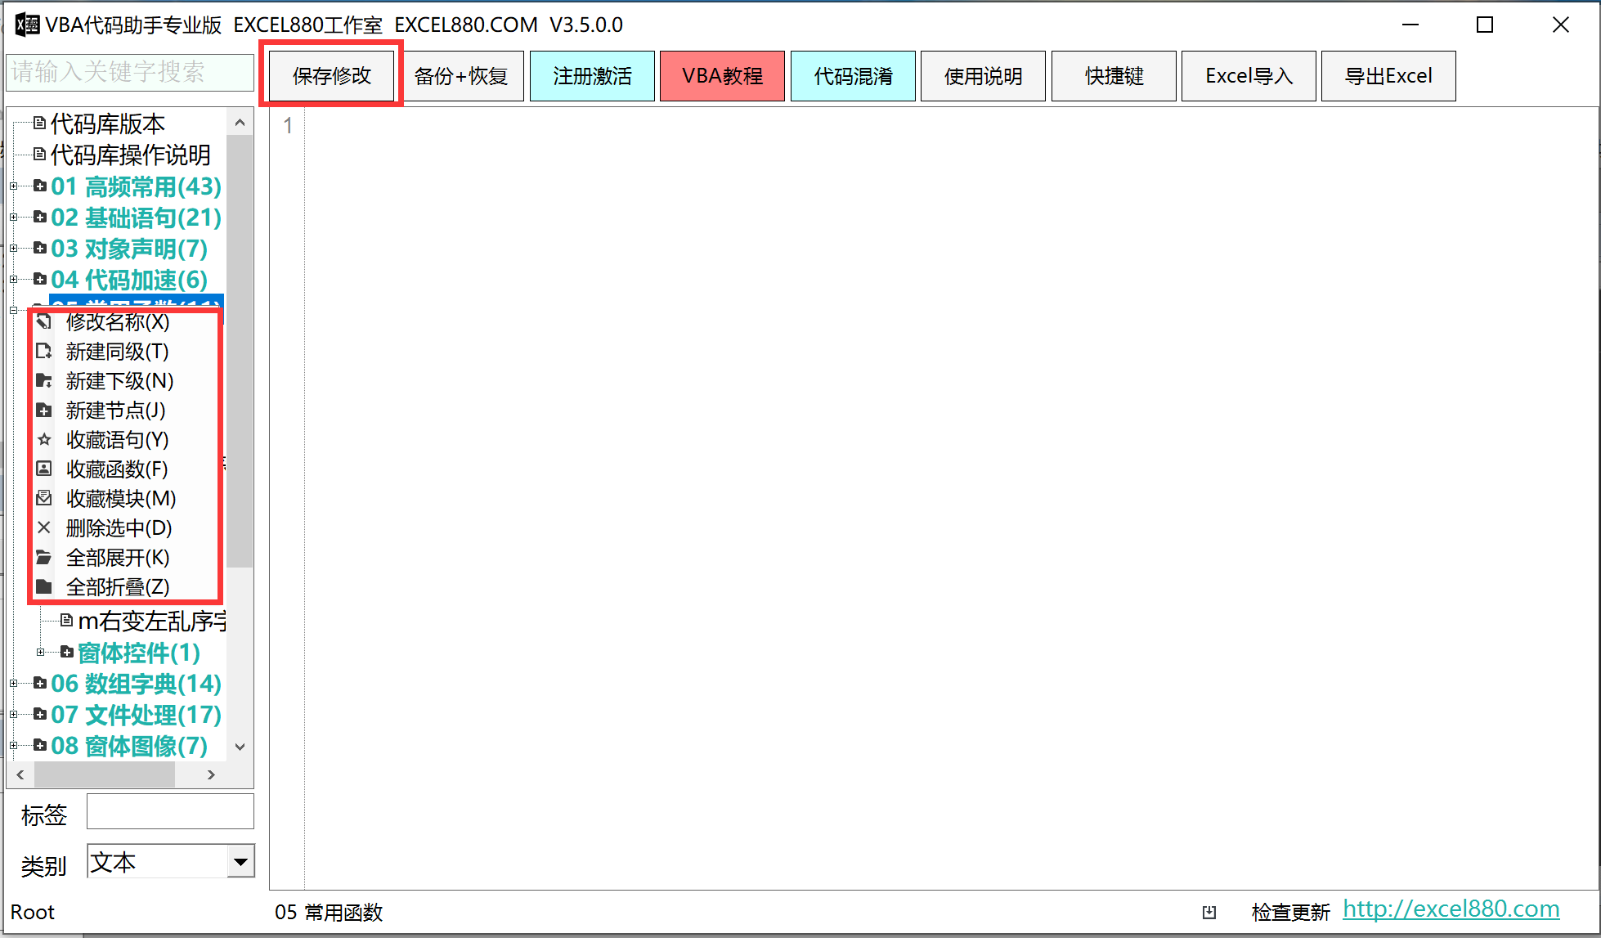The height and width of the screenshot is (938, 1601).
Task: Click the node icon of 窗体控件(1)
Action: (67, 653)
